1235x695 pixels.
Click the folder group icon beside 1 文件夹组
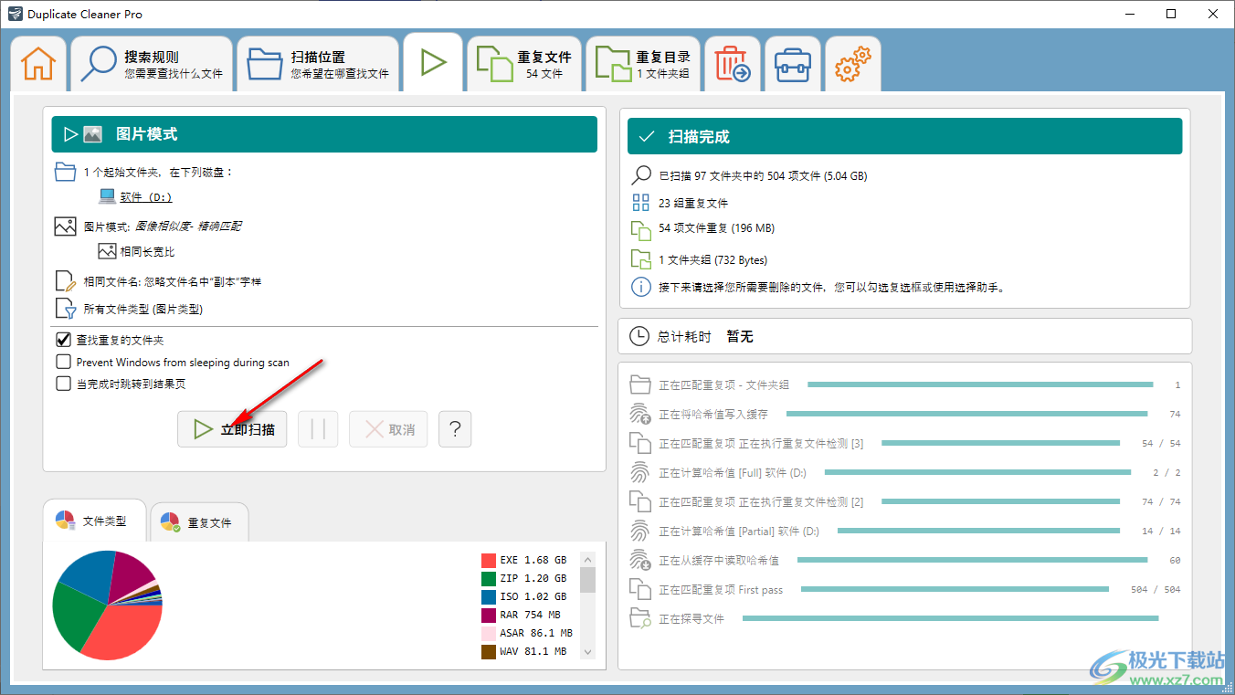641,258
